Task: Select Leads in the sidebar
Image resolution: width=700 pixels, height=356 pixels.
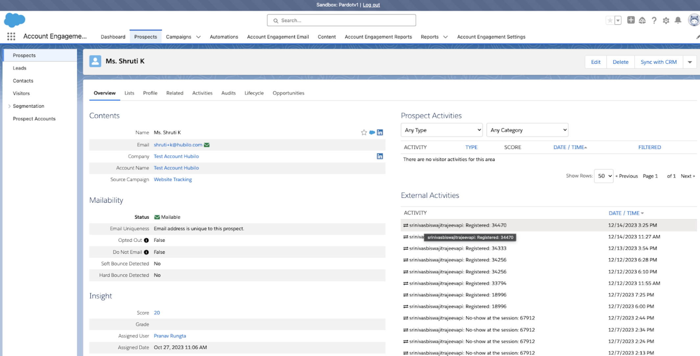Action: (19, 68)
